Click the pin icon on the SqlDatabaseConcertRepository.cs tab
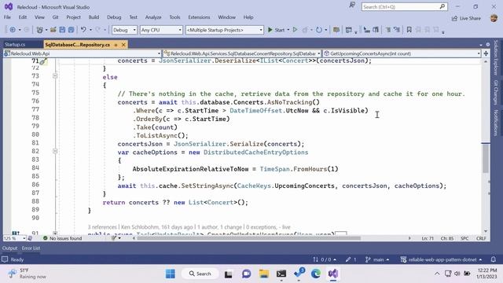 click(x=116, y=45)
